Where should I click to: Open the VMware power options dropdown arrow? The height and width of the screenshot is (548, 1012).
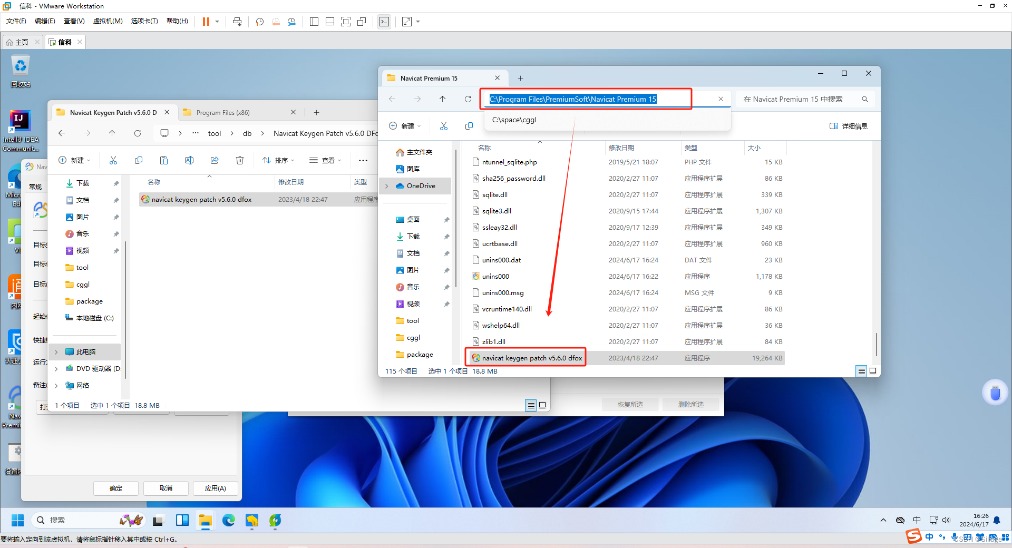(x=217, y=22)
